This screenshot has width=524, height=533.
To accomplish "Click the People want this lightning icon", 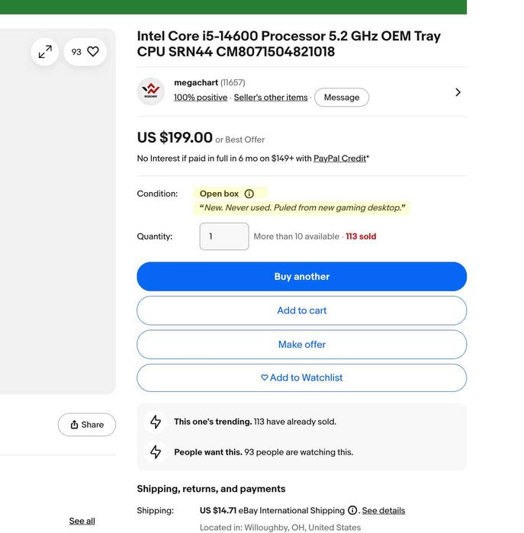I will (156, 452).
